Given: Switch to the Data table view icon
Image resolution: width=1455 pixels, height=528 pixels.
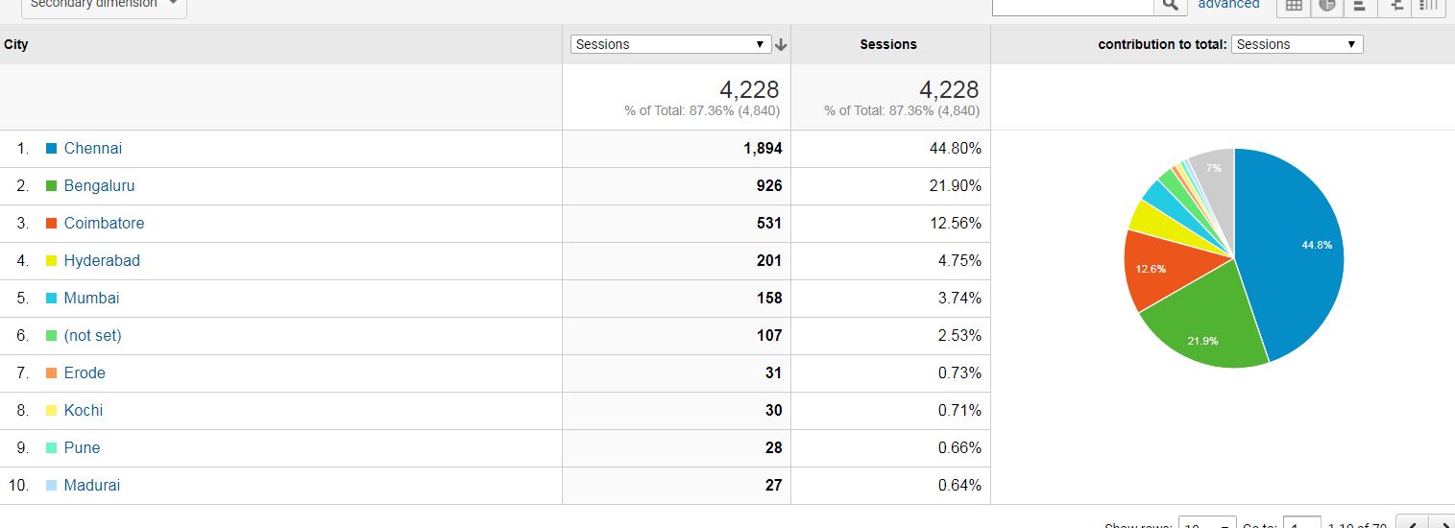Looking at the screenshot, I should point(1294,5).
